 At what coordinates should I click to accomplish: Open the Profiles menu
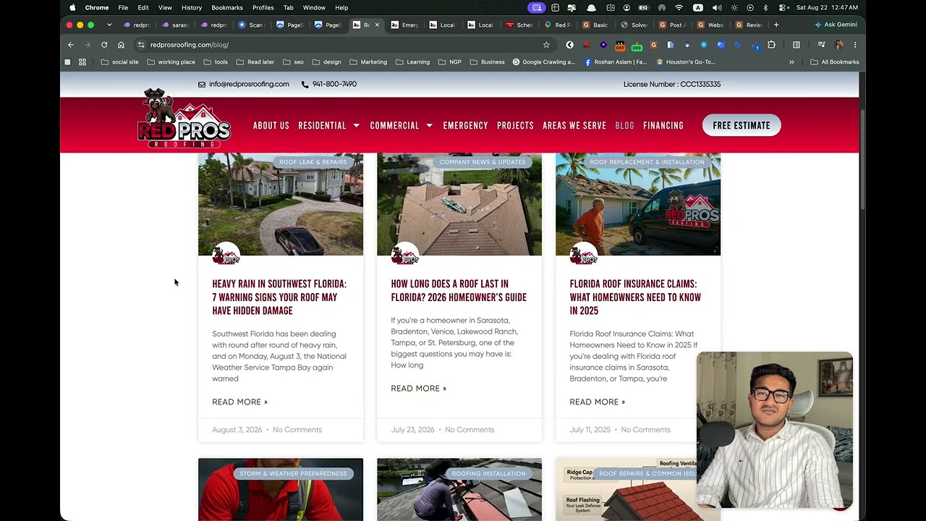pos(263,7)
